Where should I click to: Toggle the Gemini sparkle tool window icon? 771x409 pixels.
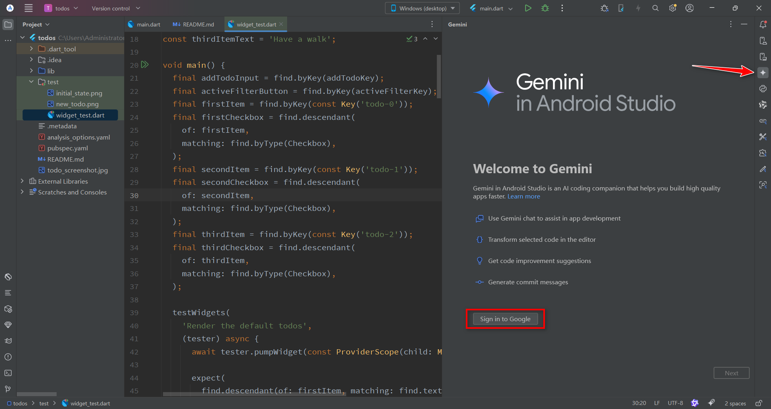pyautogui.click(x=763, y=73)
